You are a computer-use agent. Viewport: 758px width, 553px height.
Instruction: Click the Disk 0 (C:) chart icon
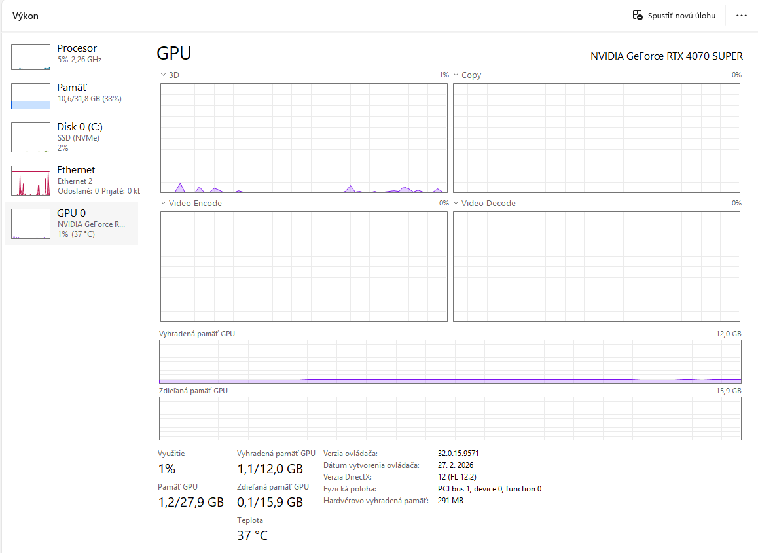coord(30,137)
